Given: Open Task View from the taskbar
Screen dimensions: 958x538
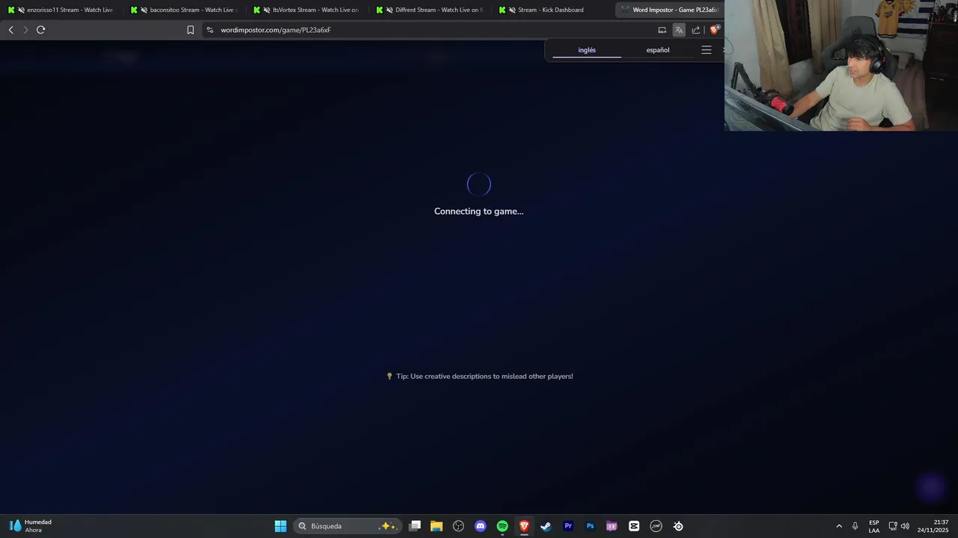Looking at the screenshot, I should point(415,526).
